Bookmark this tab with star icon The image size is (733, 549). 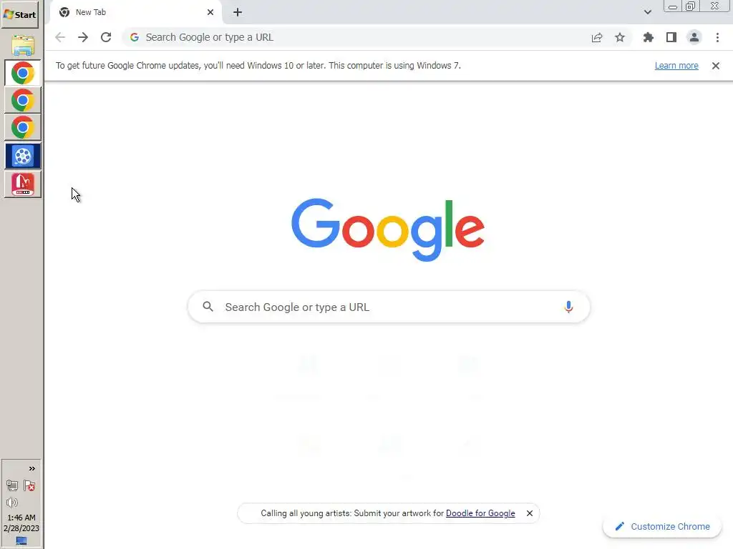(x=620, y=37)
